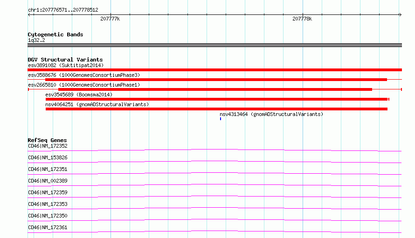Select the 1q32.2 band label

pyautogui.click(x=36, y=40)
